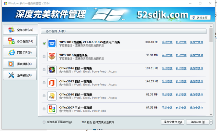Click the Office2007 colorful squares icon

point(52,109)
